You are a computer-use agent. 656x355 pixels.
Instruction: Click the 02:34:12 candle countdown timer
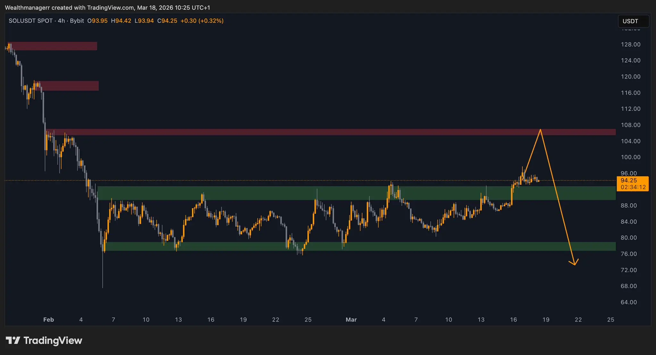click(x=633, y=187)
